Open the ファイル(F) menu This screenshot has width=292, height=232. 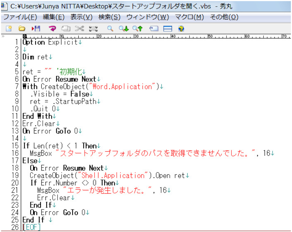tap(20, 17)
